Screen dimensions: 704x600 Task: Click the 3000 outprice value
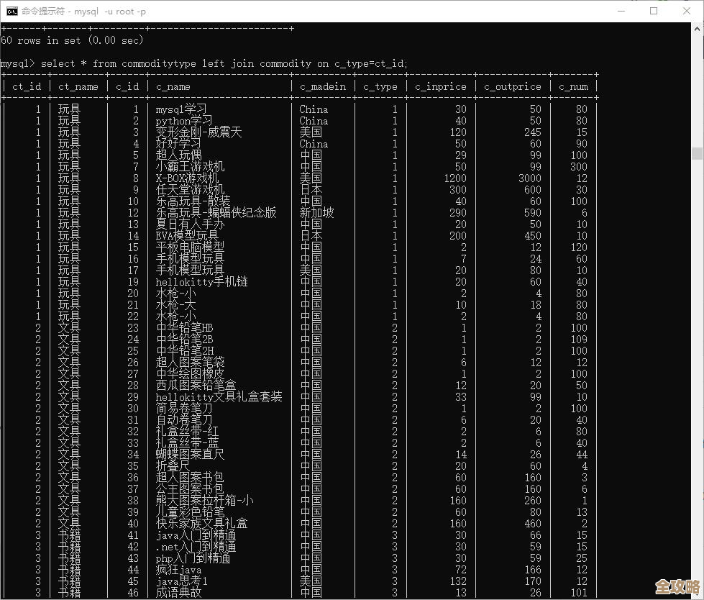(529, 178)
